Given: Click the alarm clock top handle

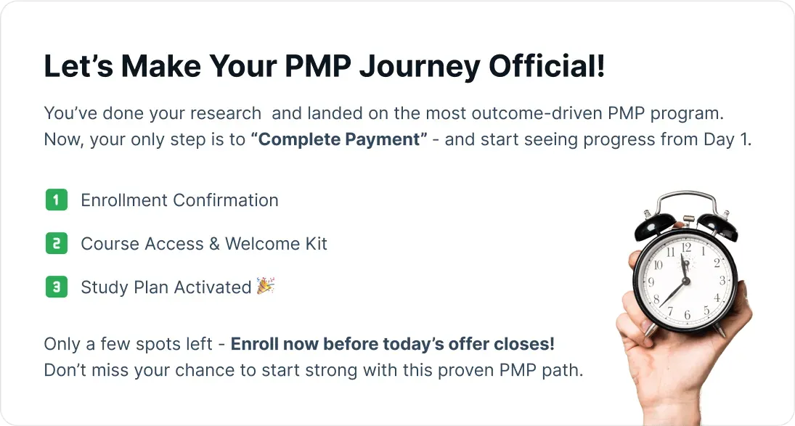Looking at the screenshot, I should click(x=687, y=202).
